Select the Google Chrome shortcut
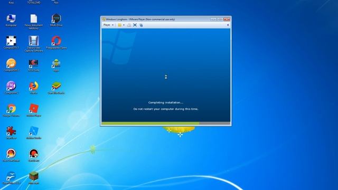This screenshot has height=190, width=338. pyautogui.click(x=11, y=110)
